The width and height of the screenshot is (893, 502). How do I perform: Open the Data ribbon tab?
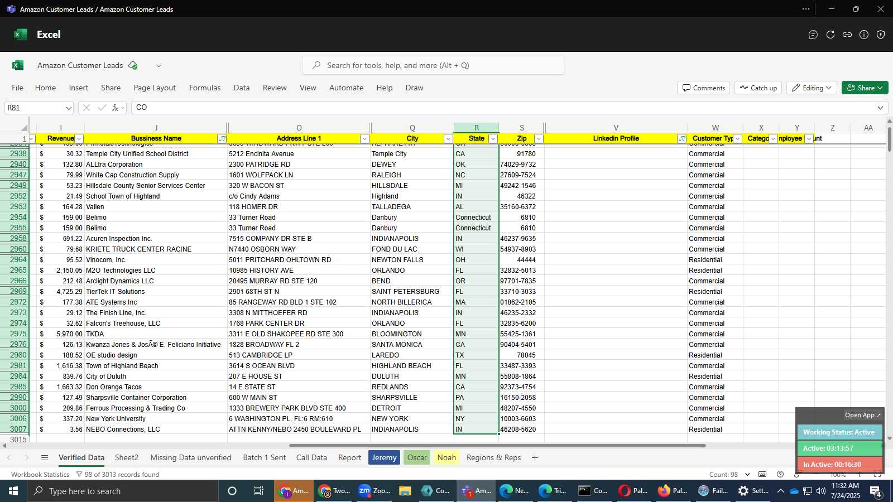coord(241,88)
